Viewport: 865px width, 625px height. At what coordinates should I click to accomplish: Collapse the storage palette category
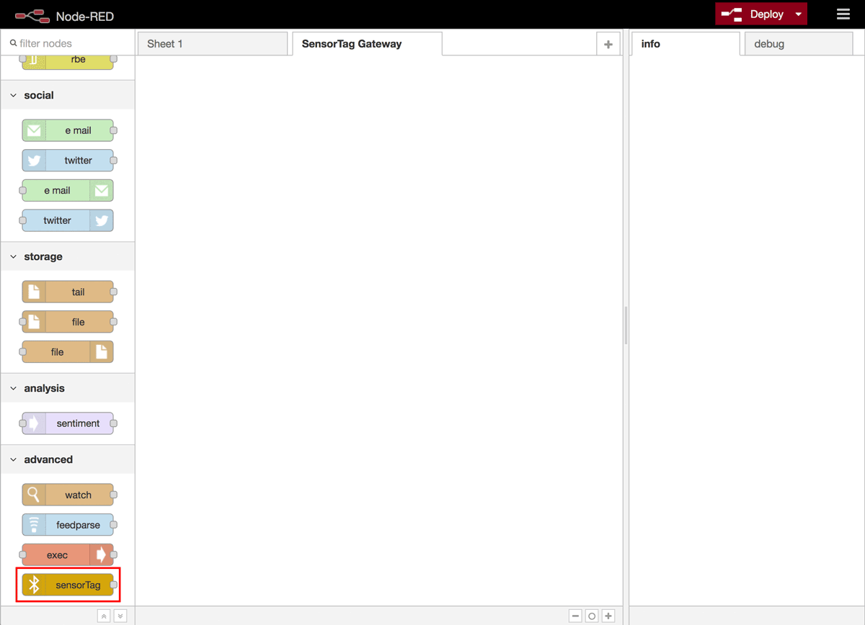(x=67, y=256)
